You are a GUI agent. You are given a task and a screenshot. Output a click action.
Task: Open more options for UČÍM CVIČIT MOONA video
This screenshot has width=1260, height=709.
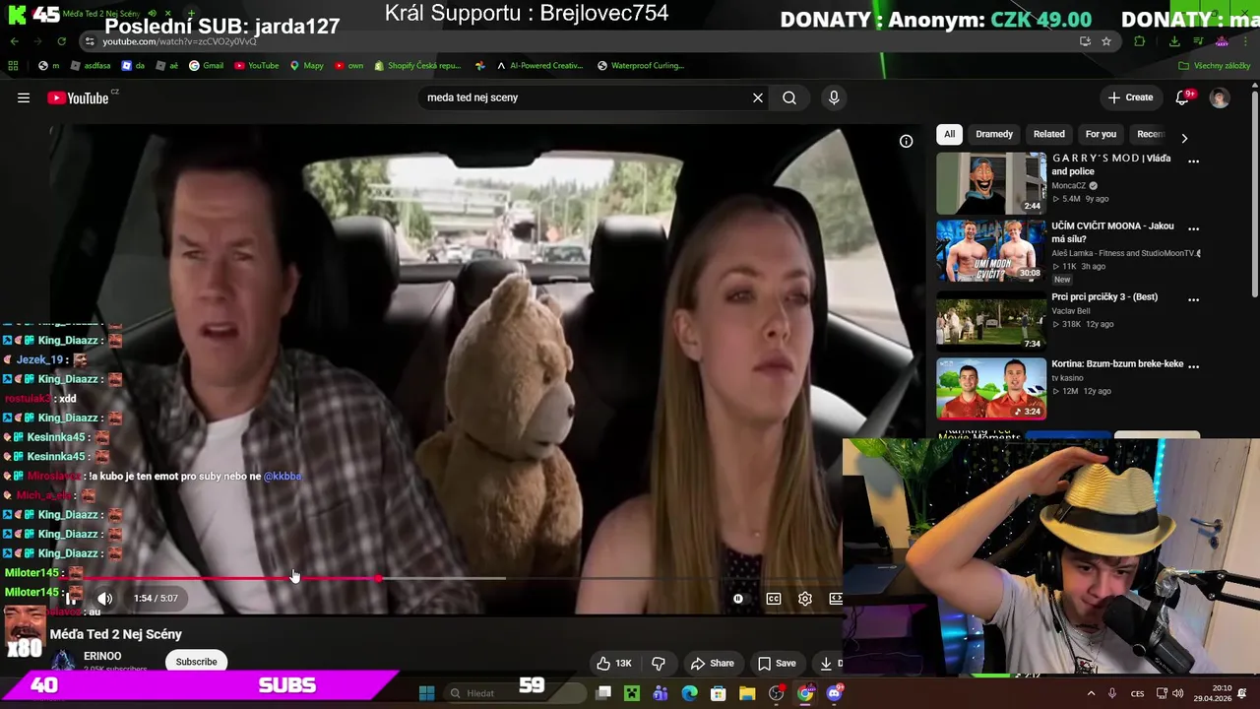pos(1193,228)
